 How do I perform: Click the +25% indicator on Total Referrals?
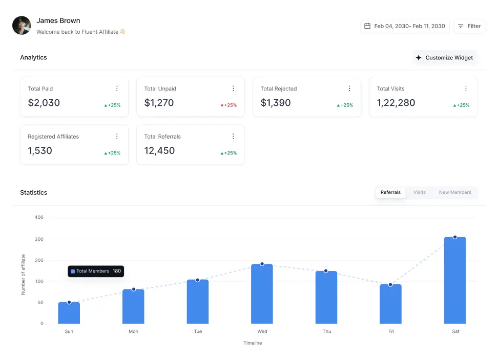point(229,153)
